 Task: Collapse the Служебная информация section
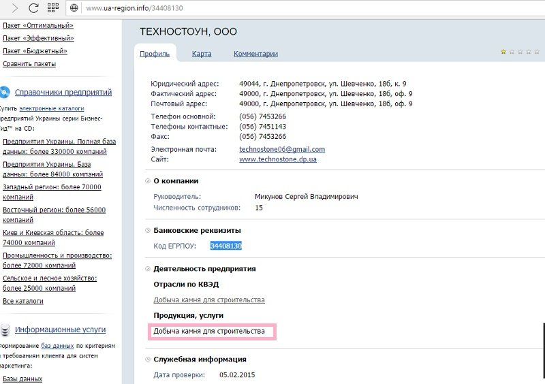coord(148,359)
